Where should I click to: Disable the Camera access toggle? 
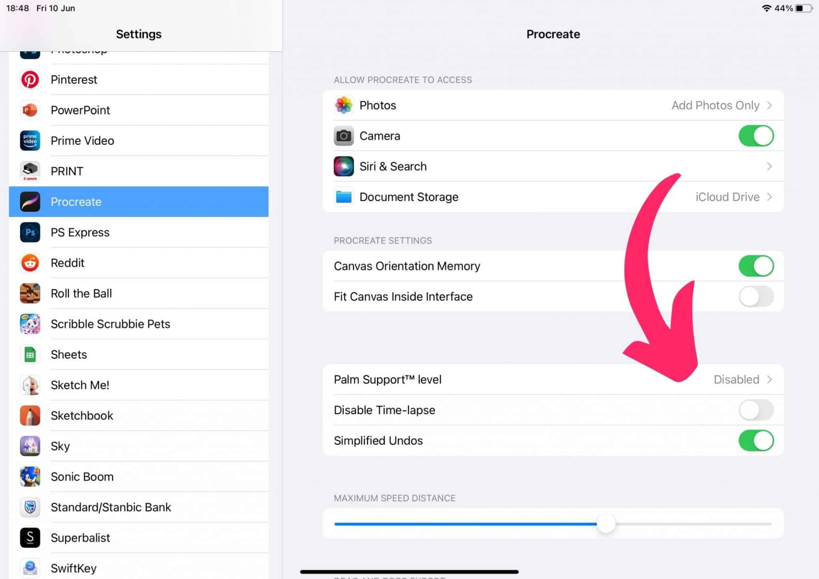tap(756, 136)
